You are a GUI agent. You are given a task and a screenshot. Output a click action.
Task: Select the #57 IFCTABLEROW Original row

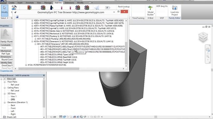tap(83, 47)
